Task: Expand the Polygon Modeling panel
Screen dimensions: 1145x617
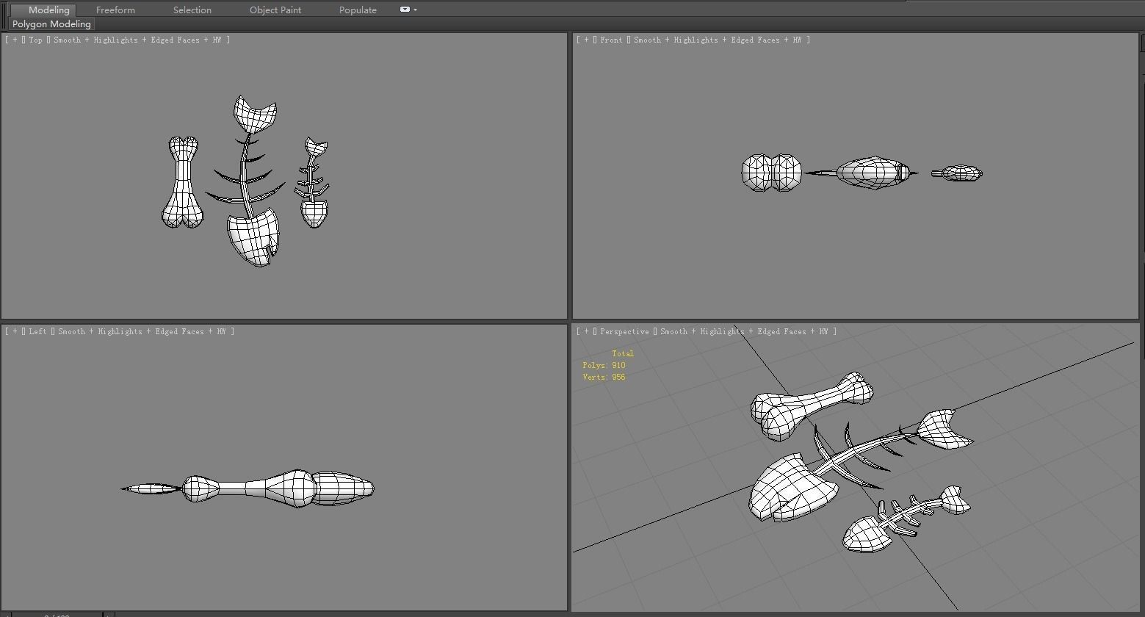Action: tap(51, 24)
